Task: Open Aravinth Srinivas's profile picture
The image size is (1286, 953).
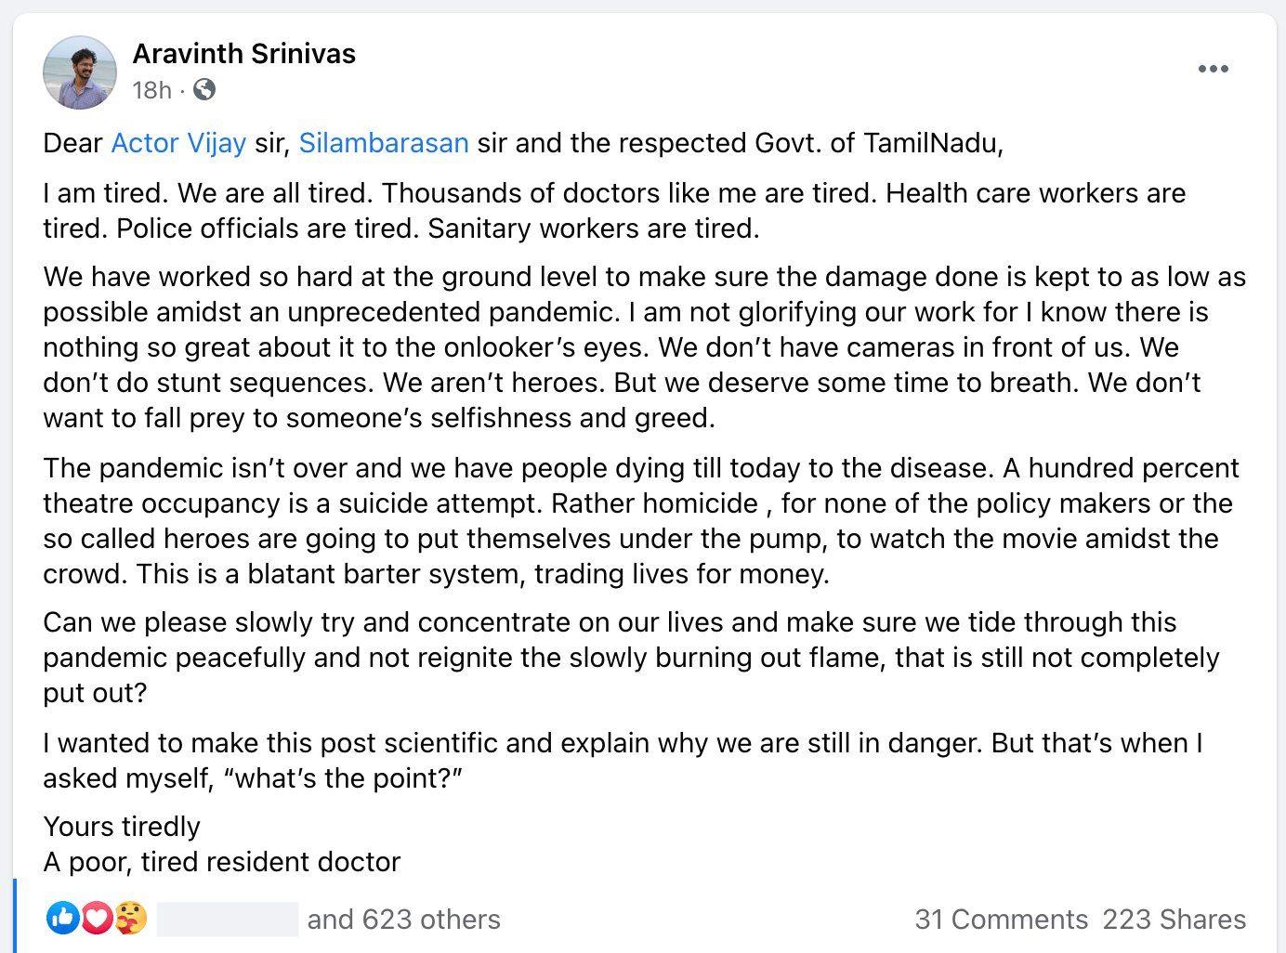Action: coord(80,72)
